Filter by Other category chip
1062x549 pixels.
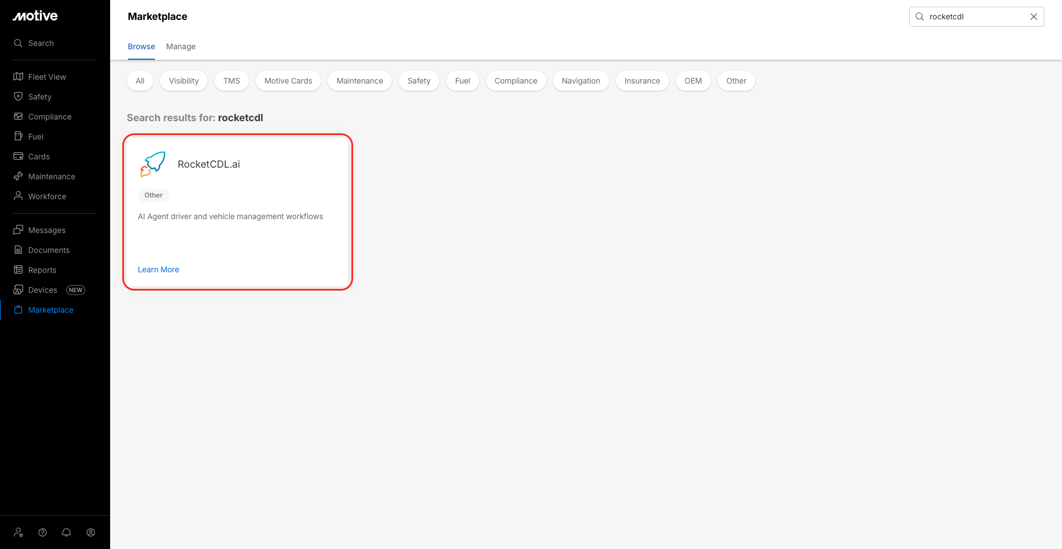click(737, 81)
